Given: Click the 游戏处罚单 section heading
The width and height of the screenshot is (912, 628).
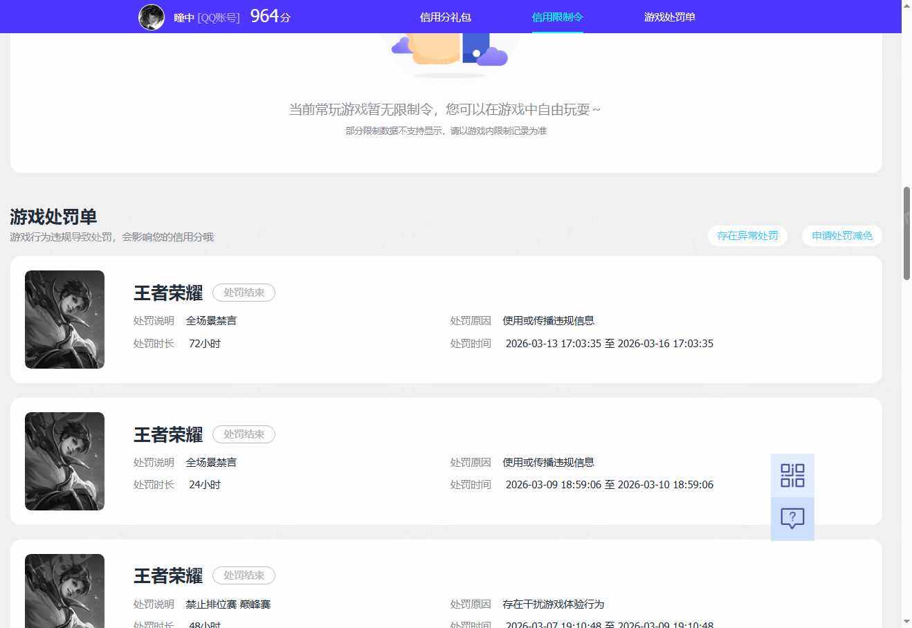Looking at the screenshot, I should (x=53, y=217).
